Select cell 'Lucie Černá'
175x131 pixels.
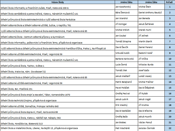(x=127, y=65)
